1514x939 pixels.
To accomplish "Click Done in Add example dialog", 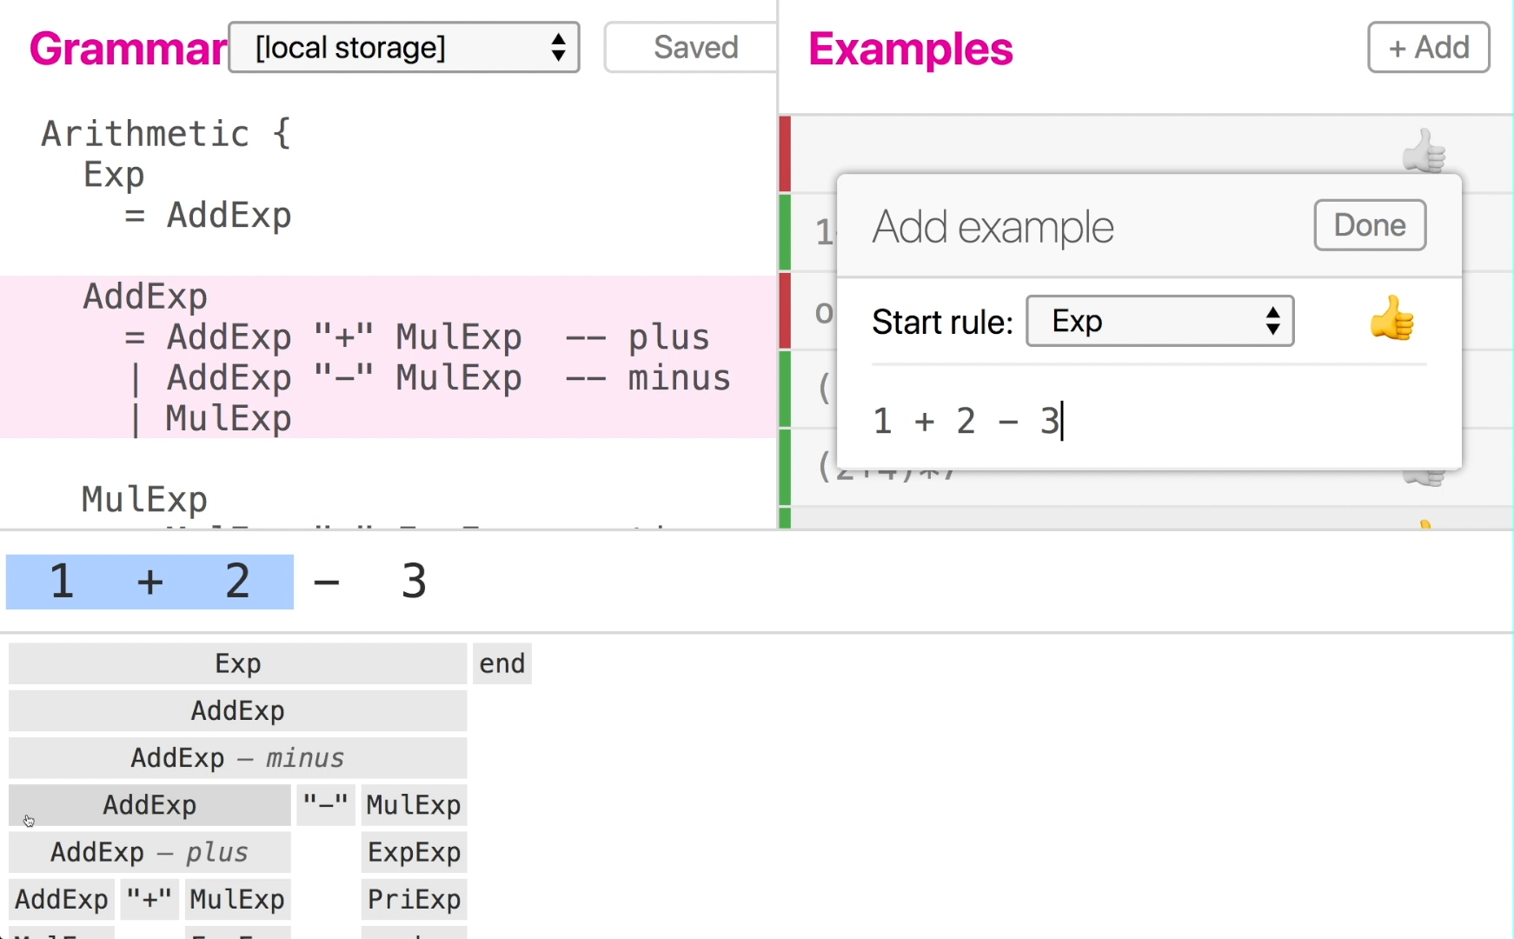I will pyautogui.click(x=1369, y=226).
